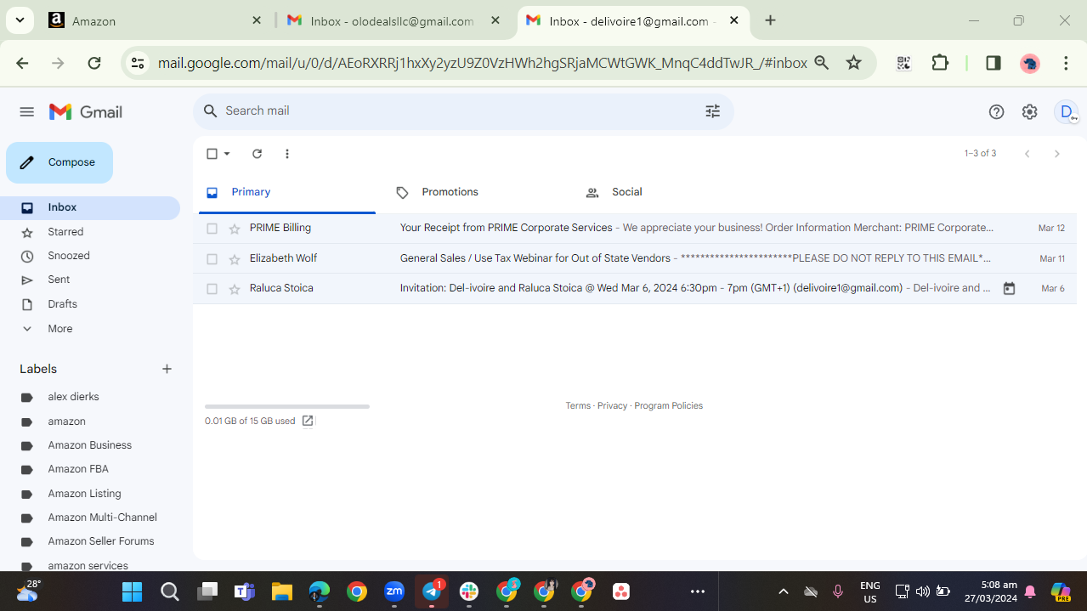Viewport: 1087px width, 611px height.
Task: Star the Raluca Stoica email
Action: pos(235,289)
